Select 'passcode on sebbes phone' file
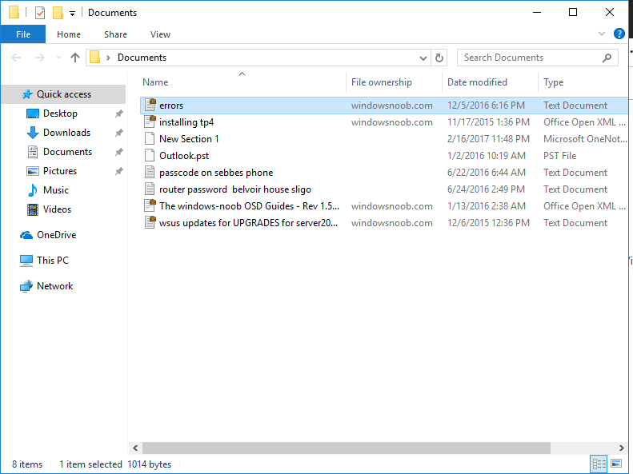This screenshot has width=633, height=474. pos(384,173)
